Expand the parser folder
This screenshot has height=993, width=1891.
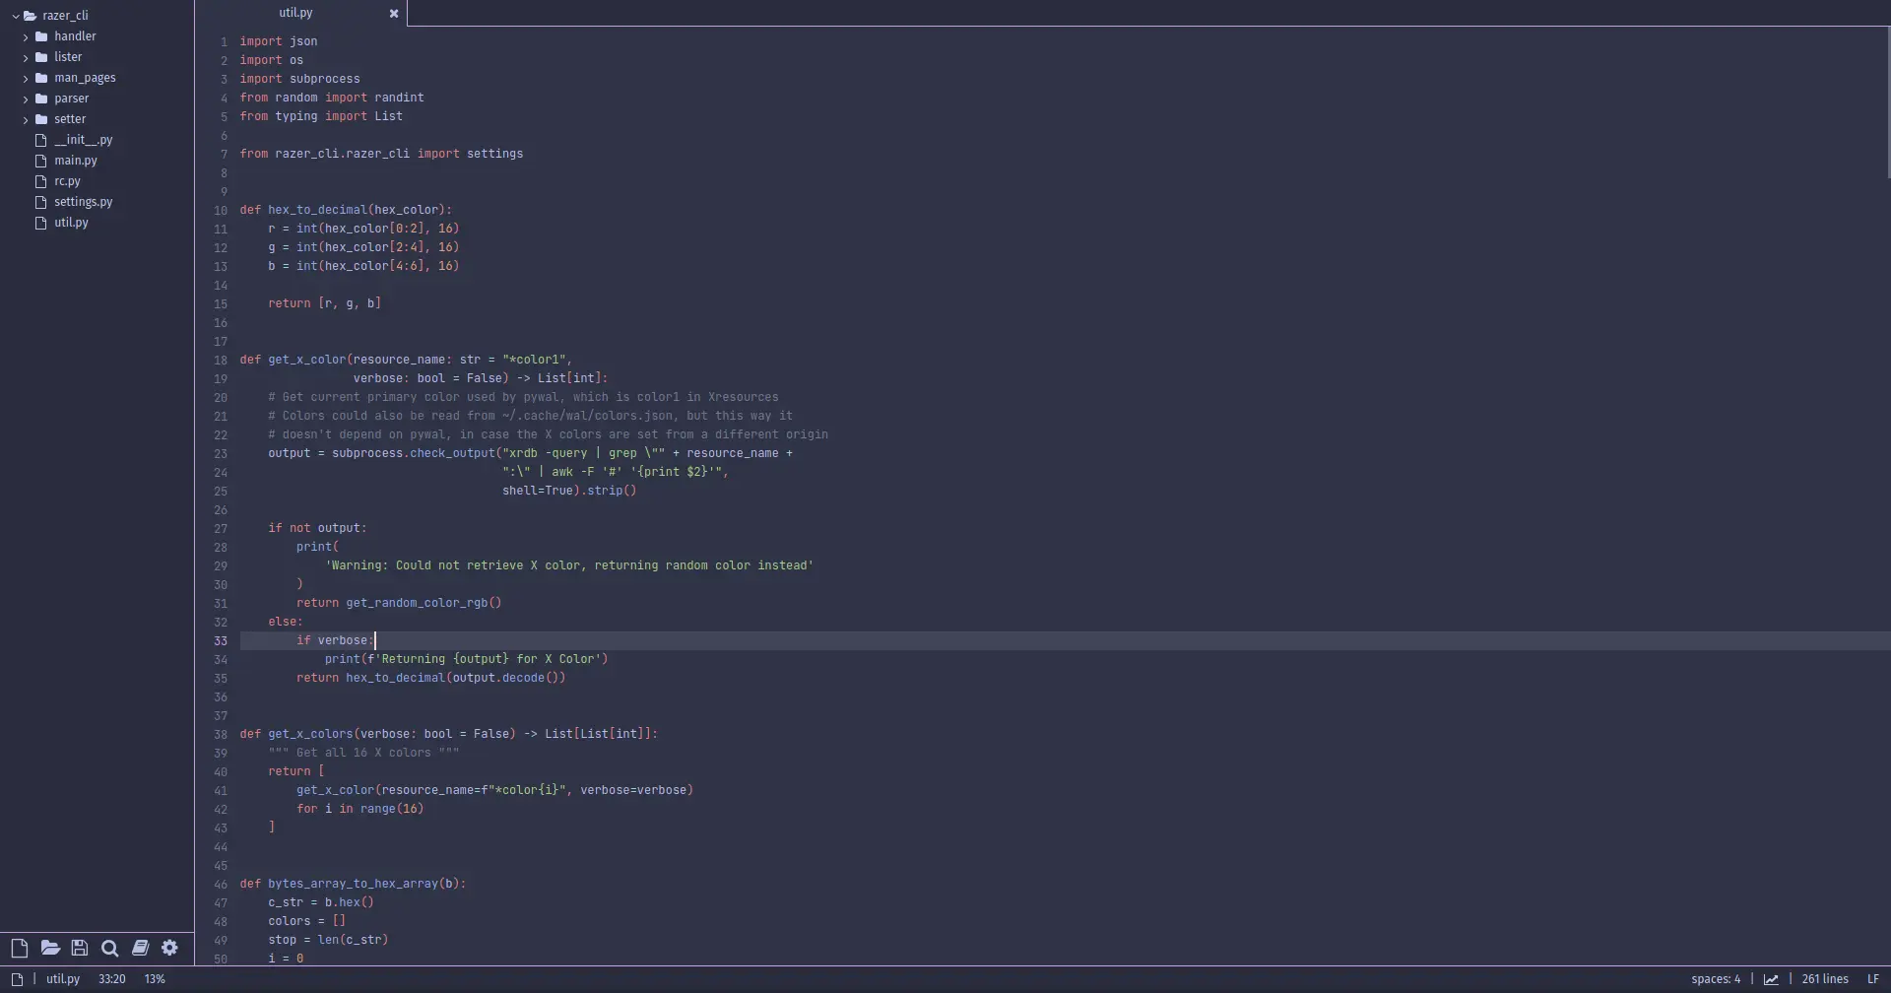(25, 98)
